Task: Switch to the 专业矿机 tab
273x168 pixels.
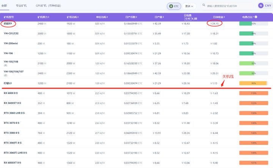Action: click(x=21, y=6)
